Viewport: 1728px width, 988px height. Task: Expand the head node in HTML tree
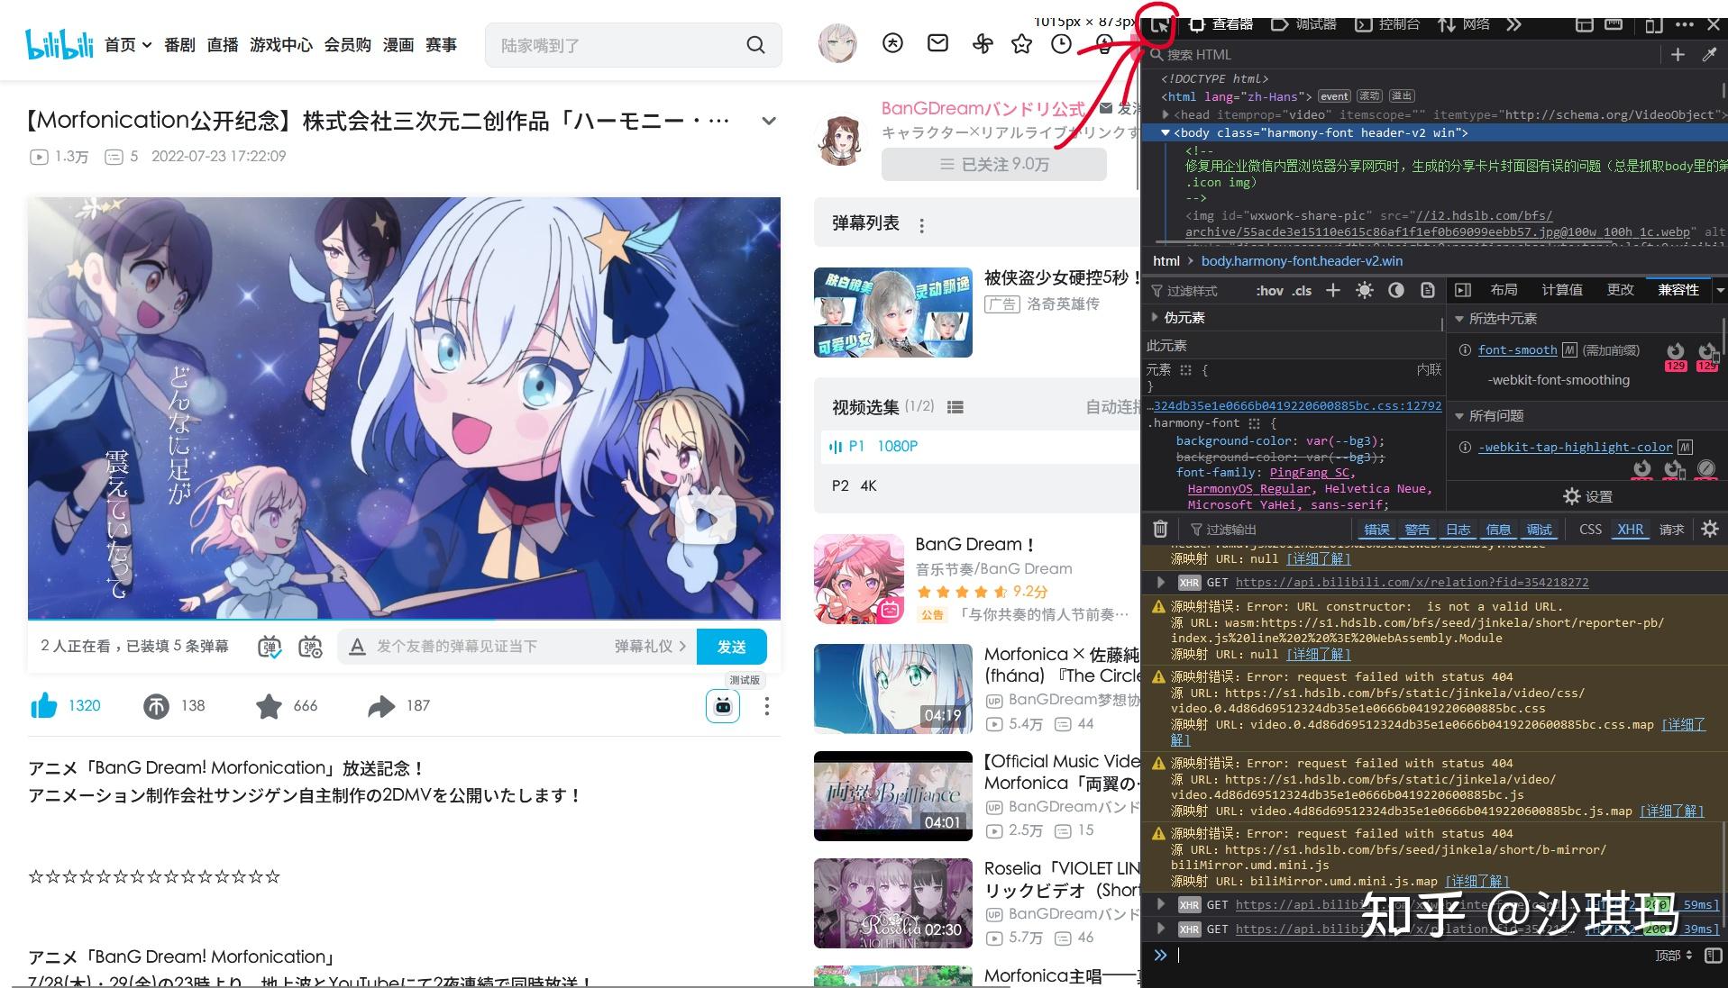click(x=1166, y=114)
